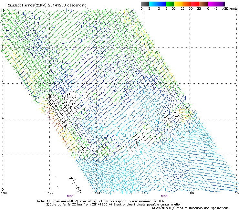The width and height of the screenshot is (239, 210).
Task: Click the latitude '10' axis label
Action: pyautogui.click(x=3, y=11)
